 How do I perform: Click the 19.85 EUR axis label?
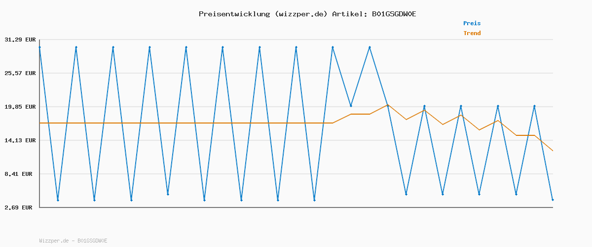[x=20, y=107]
